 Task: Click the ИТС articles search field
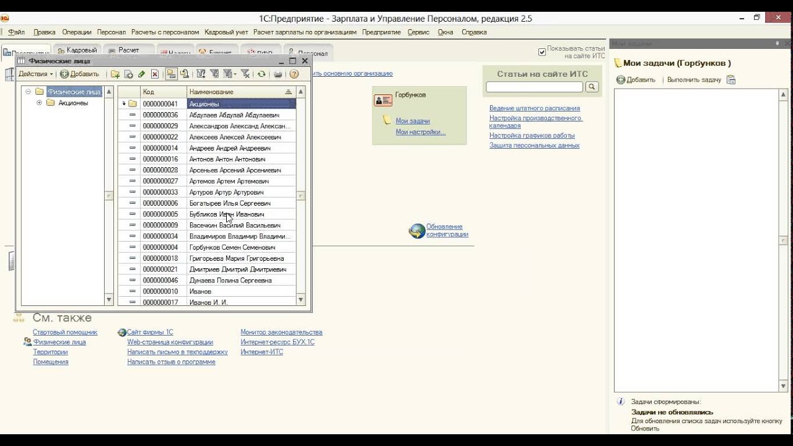click(x=534, y=87)
